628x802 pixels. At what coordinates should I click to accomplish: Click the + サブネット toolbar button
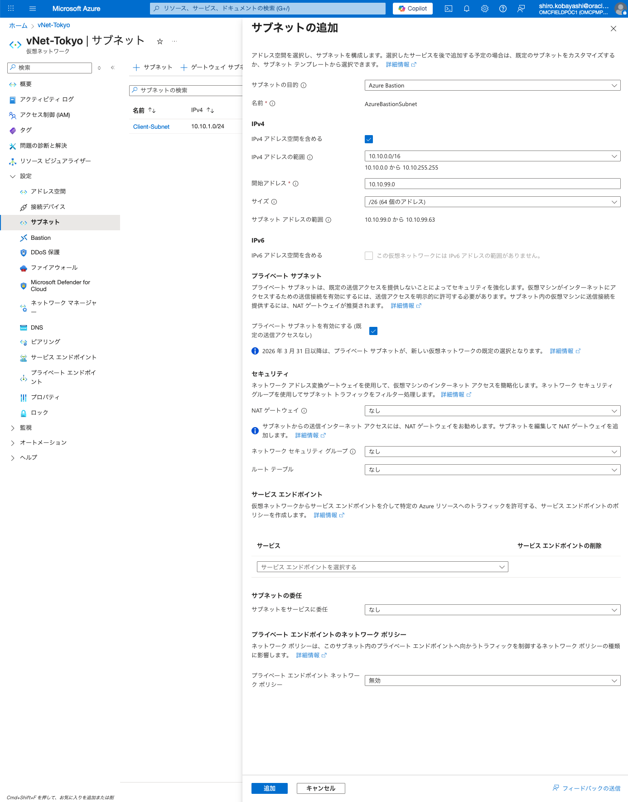(153, 67)
